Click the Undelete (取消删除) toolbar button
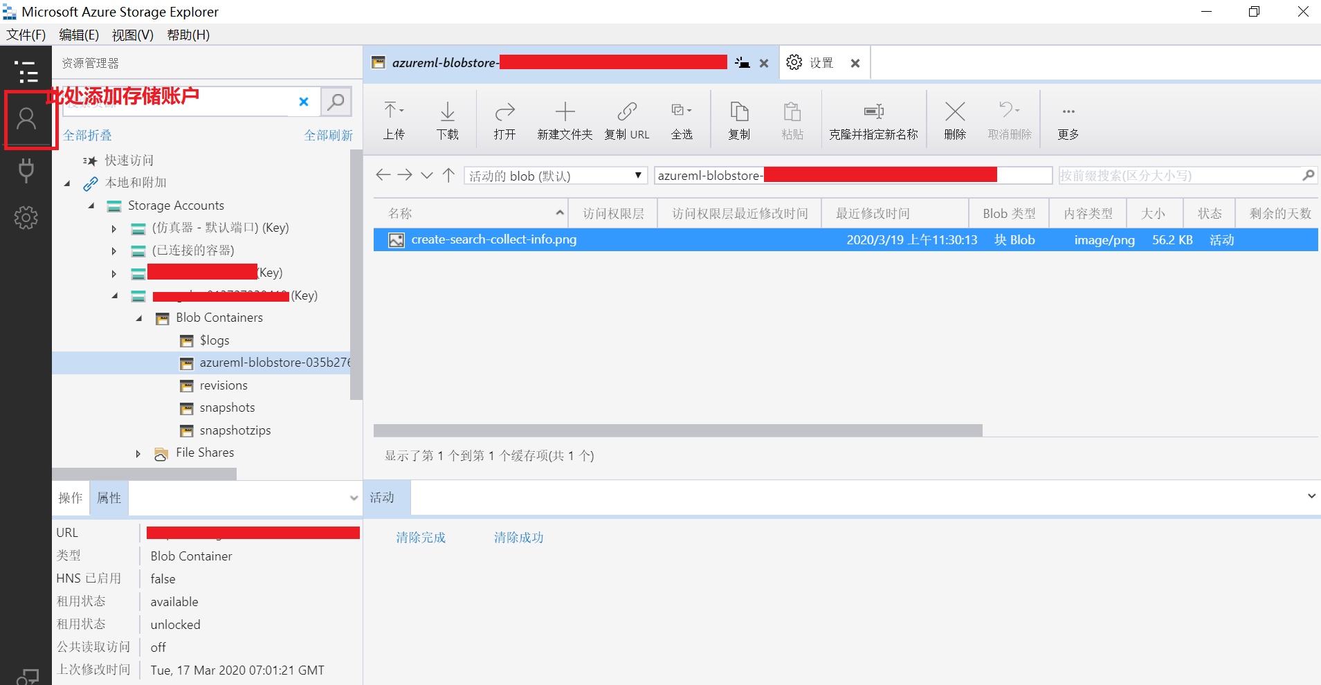1321x685 pixels. click(x=1010, y=120)
